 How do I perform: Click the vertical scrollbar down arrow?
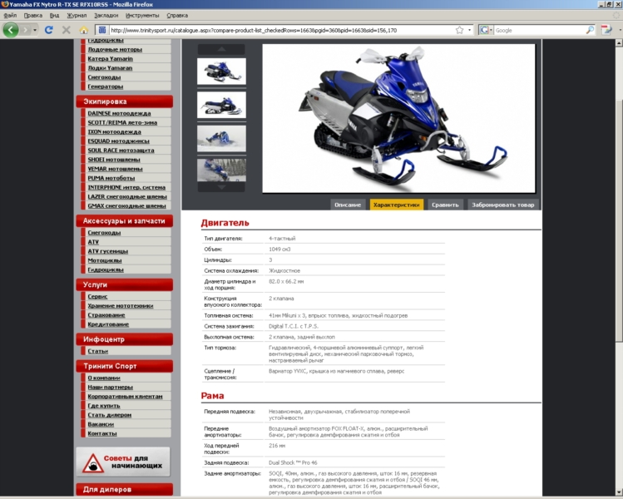click(619, 492)
